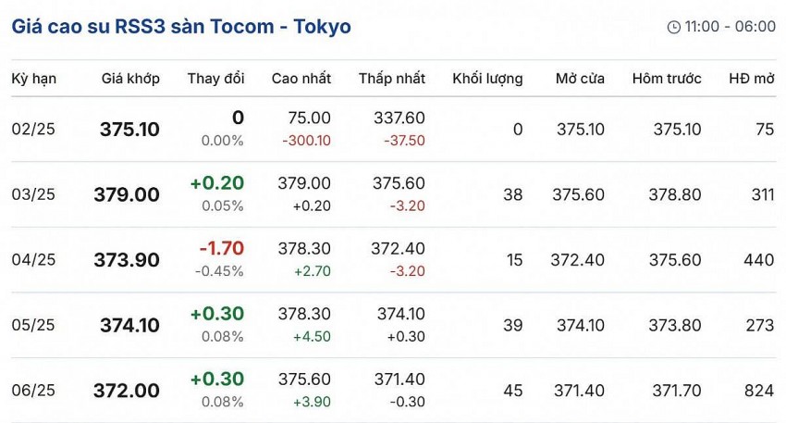786x423 pixels.
Task: Open the 04/25 contract row
Action: click(33, 260)
